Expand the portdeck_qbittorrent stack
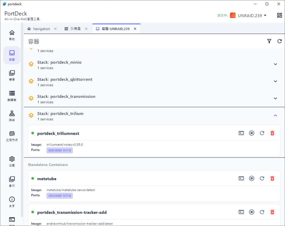The width and height of the screenshot is (285, 226). click(275, 81)
